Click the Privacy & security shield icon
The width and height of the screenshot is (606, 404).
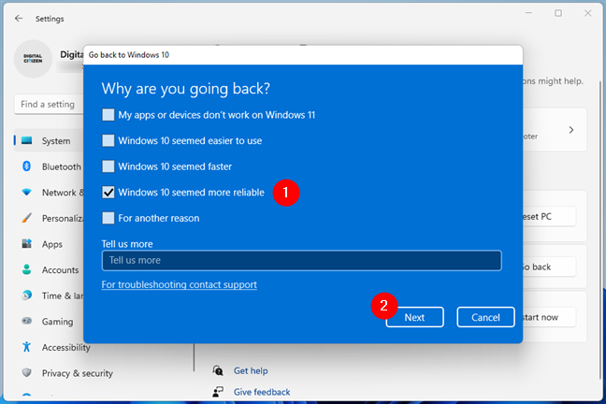(x=27, y=373)
